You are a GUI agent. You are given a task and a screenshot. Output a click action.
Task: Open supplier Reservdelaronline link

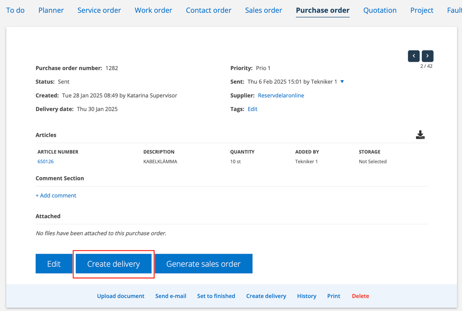click(281, 95)
